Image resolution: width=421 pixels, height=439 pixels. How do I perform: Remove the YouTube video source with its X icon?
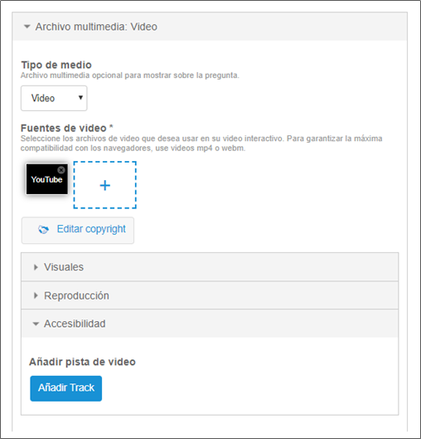(61, 170)
